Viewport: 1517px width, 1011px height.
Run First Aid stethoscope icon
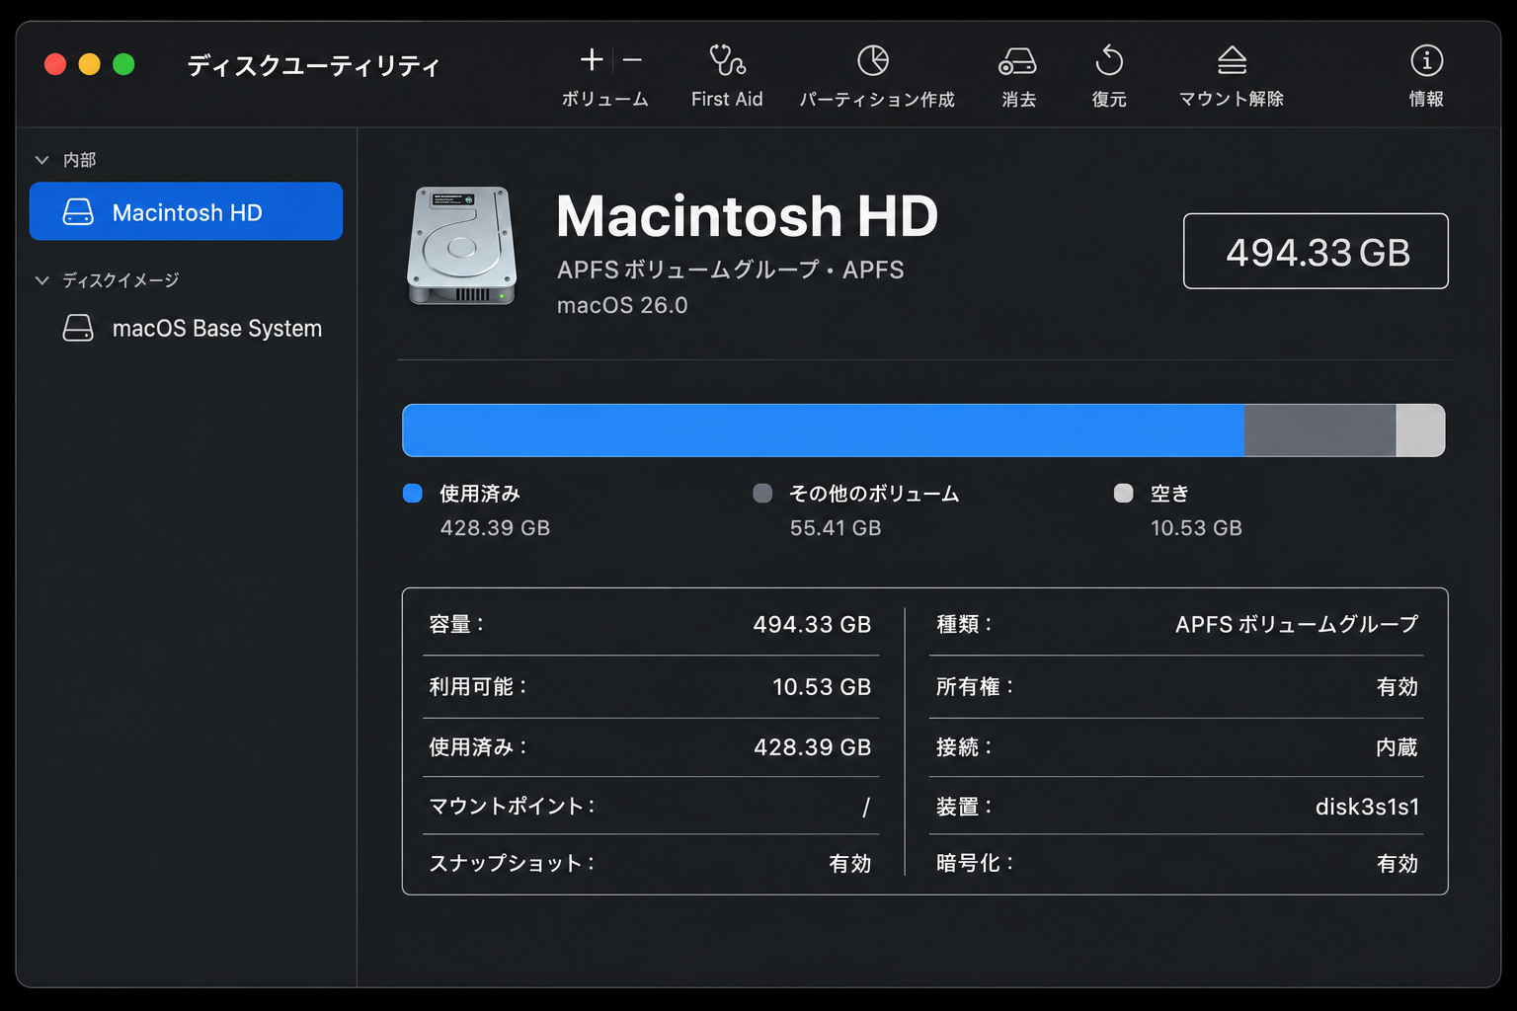727,60
